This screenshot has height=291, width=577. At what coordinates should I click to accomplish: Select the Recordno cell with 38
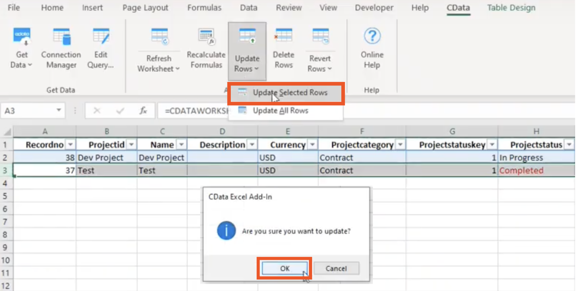pyautogui.click(x=44, y=158)
